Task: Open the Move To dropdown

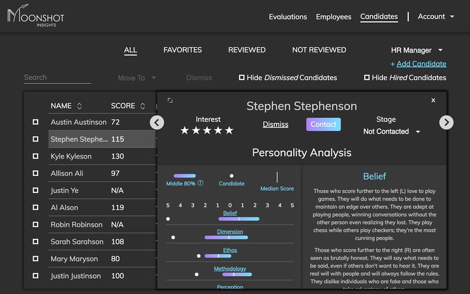Action: (x=137, y=78)
